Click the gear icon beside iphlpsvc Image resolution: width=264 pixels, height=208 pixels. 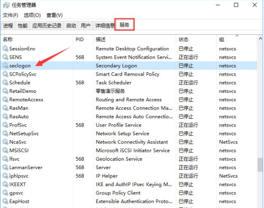(x=5, y=176)
